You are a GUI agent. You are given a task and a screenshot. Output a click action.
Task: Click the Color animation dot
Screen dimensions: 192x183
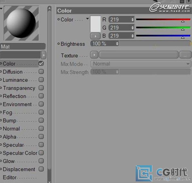59,19
